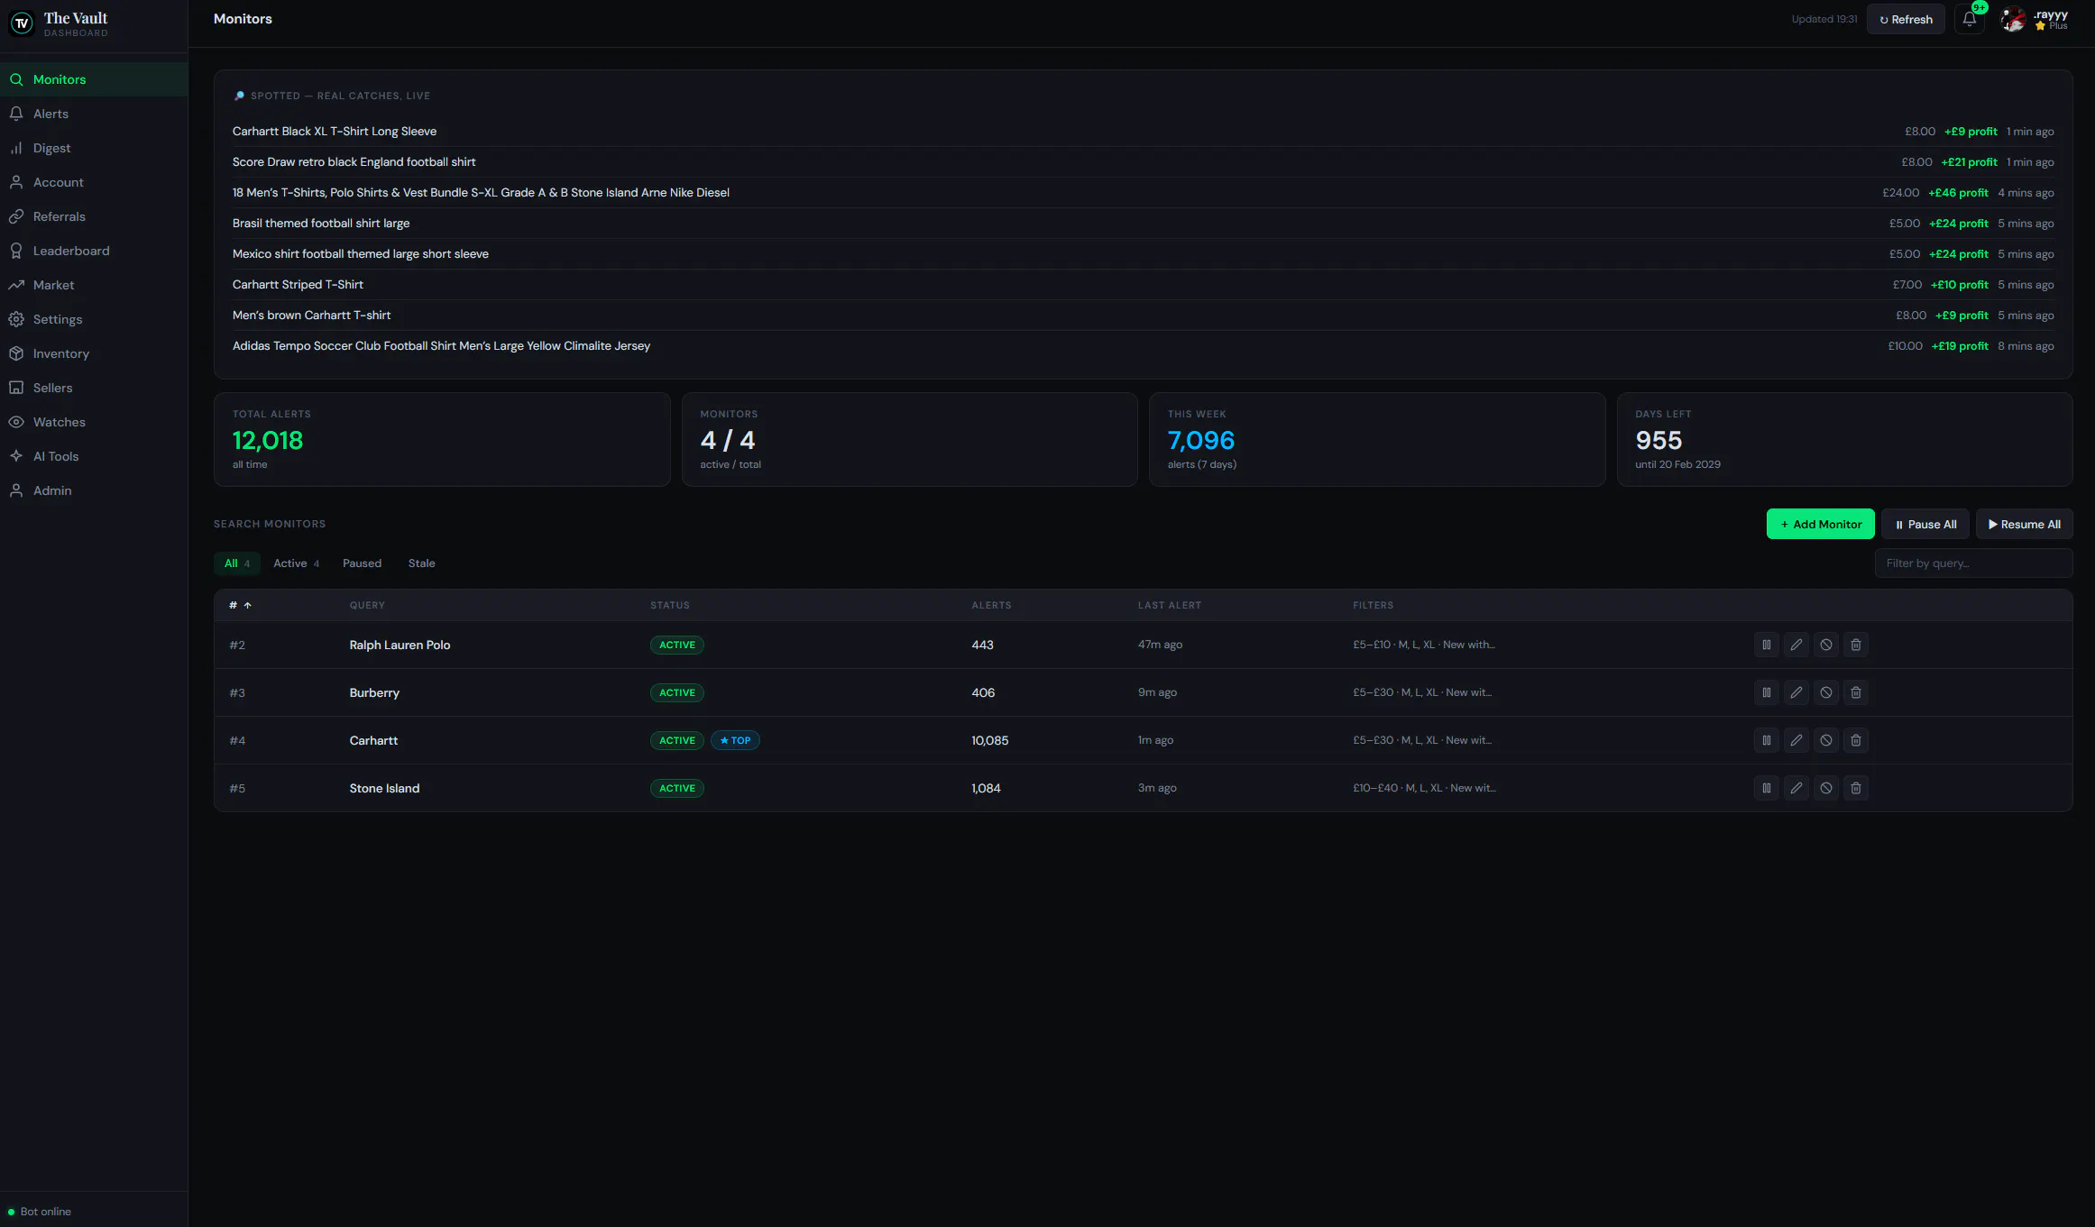Delete the Ralph Lauren Polo monitor
Image resolution: width=2095 pixels, height=1227 pixels.
point(1855,645)
